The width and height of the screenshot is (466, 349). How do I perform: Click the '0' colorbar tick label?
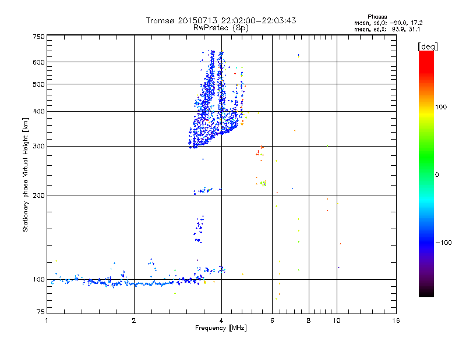coord(437,175)
